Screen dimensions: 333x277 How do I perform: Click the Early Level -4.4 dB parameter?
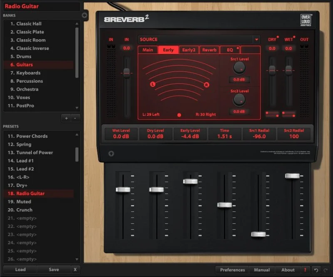point(190,134)
